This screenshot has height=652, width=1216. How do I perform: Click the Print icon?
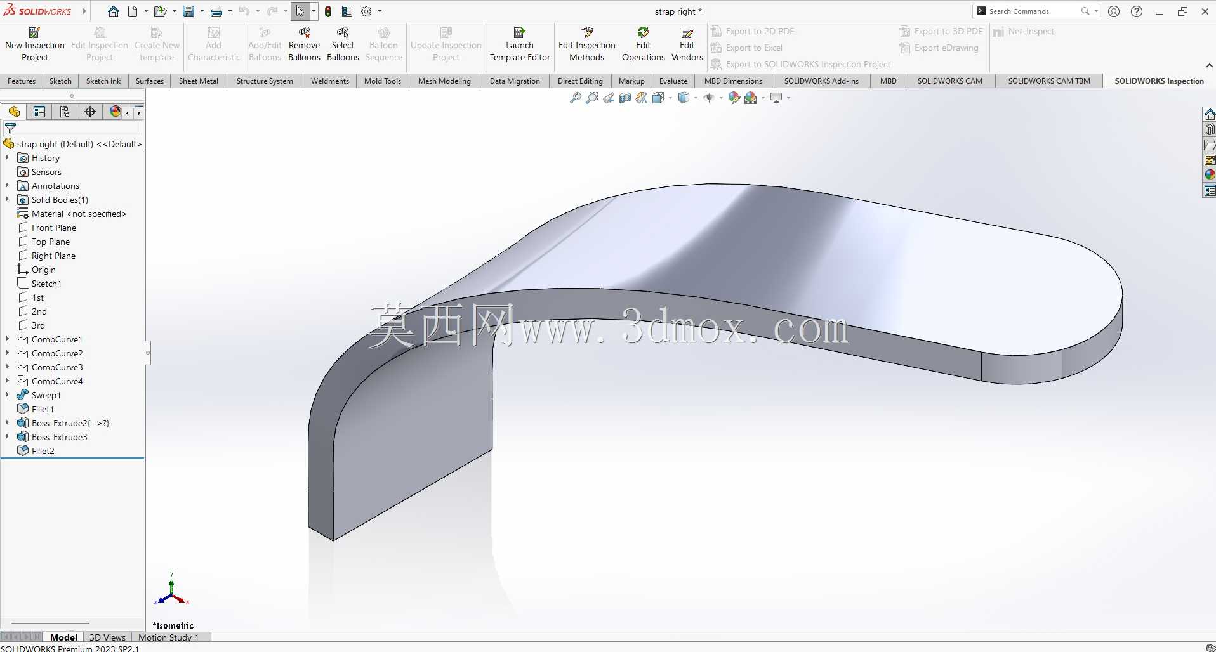coord(216,11)
